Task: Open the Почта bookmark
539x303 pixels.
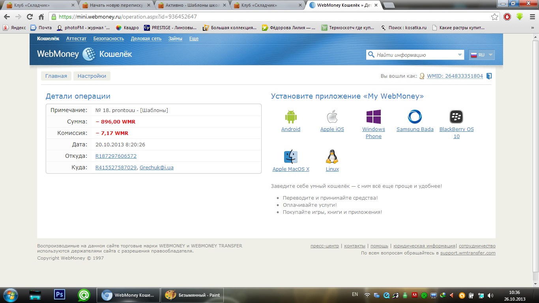Action: click(41, 28)
